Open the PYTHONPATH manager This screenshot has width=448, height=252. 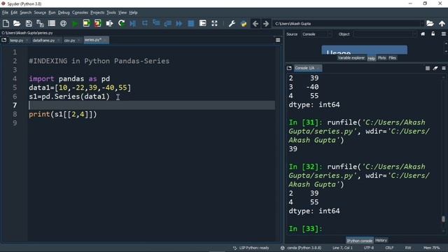coord(244,23)
